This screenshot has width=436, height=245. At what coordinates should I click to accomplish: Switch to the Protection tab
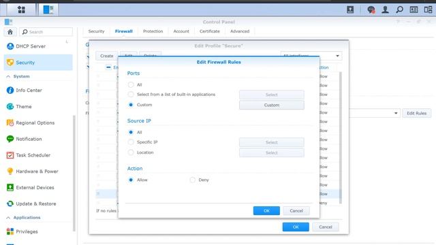point(153,31)
